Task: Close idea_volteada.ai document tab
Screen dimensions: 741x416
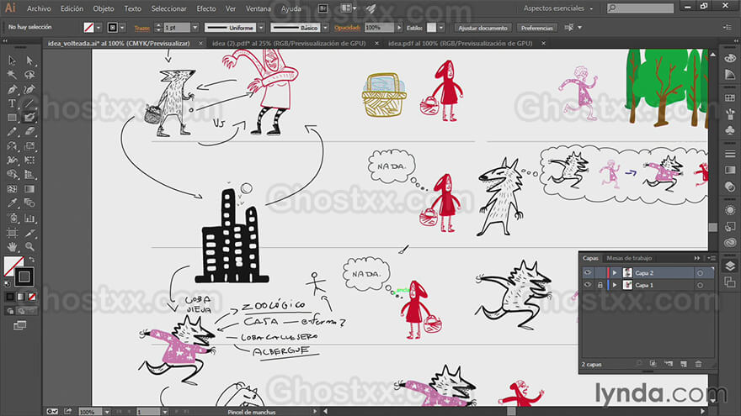Action: [x=200, y=43]
